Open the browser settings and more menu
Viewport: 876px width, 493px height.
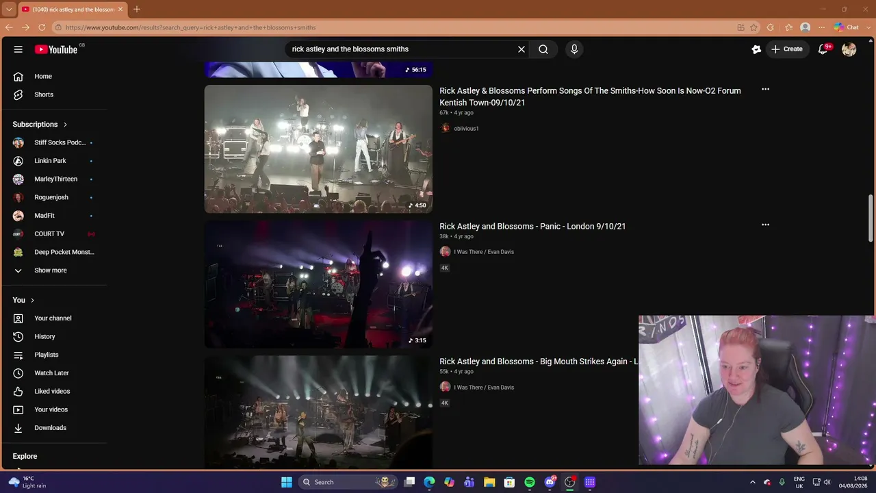(821, 27)
